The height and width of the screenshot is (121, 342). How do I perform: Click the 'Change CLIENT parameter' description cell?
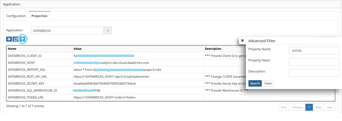[x=225, y=77]
